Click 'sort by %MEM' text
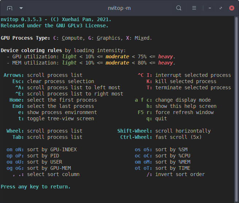 click(x=173, y=162)
